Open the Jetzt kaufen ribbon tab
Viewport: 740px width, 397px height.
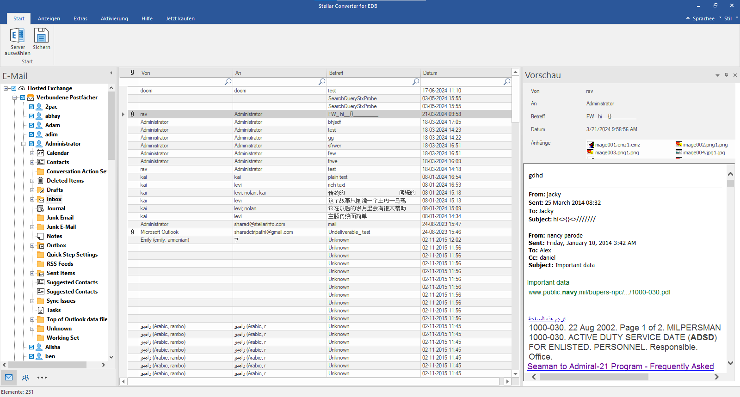tap(180, 18)
